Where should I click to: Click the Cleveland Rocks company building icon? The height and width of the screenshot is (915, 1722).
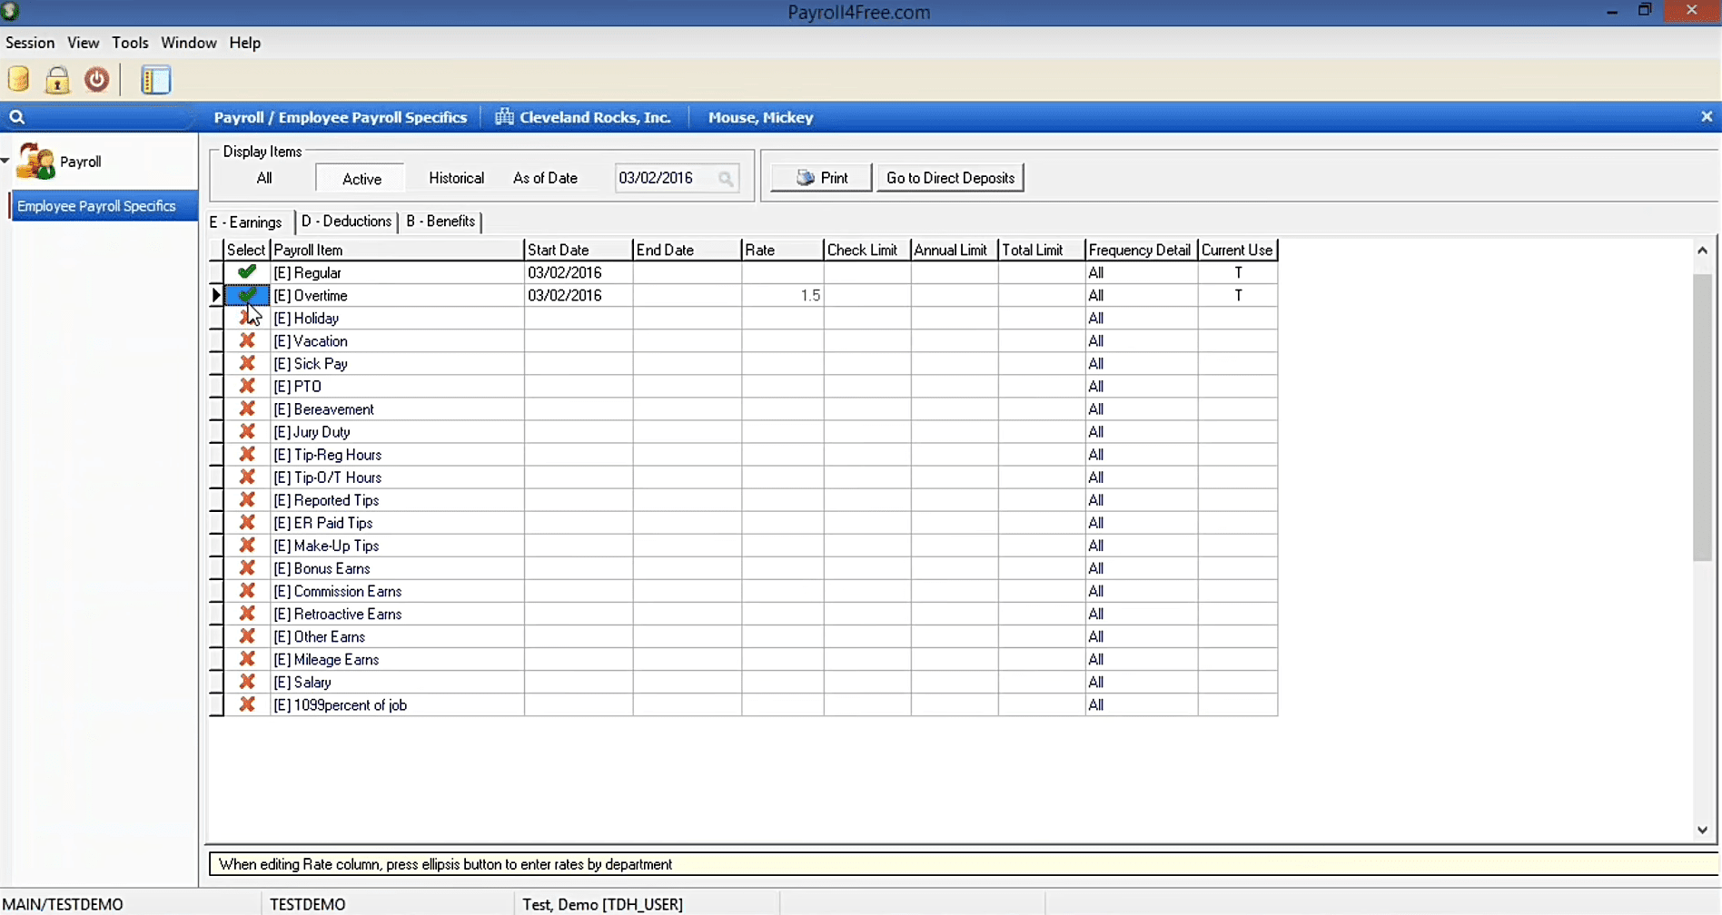504,117
